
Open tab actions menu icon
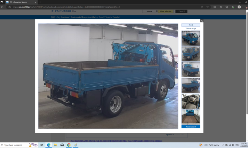(2, 2)
